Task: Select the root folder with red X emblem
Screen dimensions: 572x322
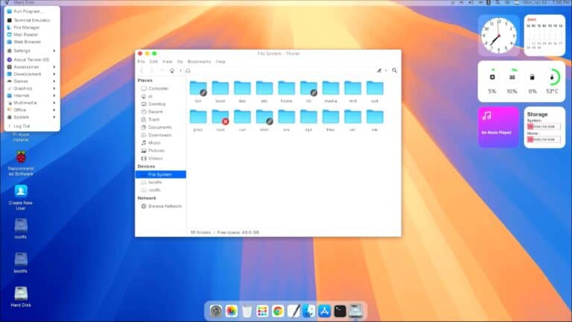Action: [220, 117]
